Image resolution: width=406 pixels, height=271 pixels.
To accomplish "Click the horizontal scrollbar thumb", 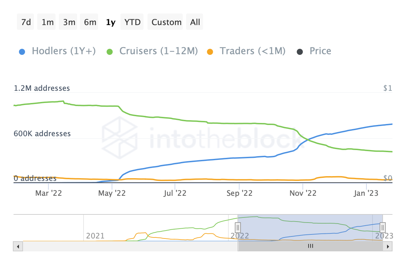I will pos(311,246).
